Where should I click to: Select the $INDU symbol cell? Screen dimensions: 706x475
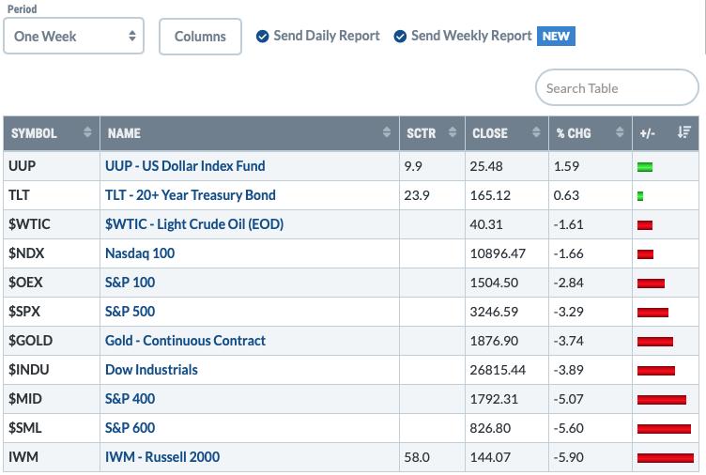52,370
